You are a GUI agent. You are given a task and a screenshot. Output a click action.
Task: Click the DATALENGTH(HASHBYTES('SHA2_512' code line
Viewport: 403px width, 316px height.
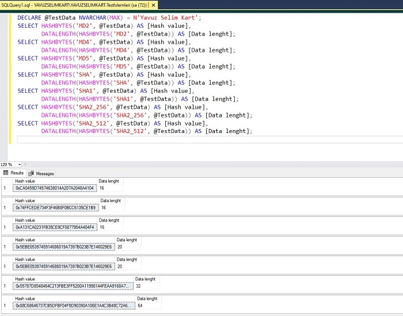tap(147, 131)
